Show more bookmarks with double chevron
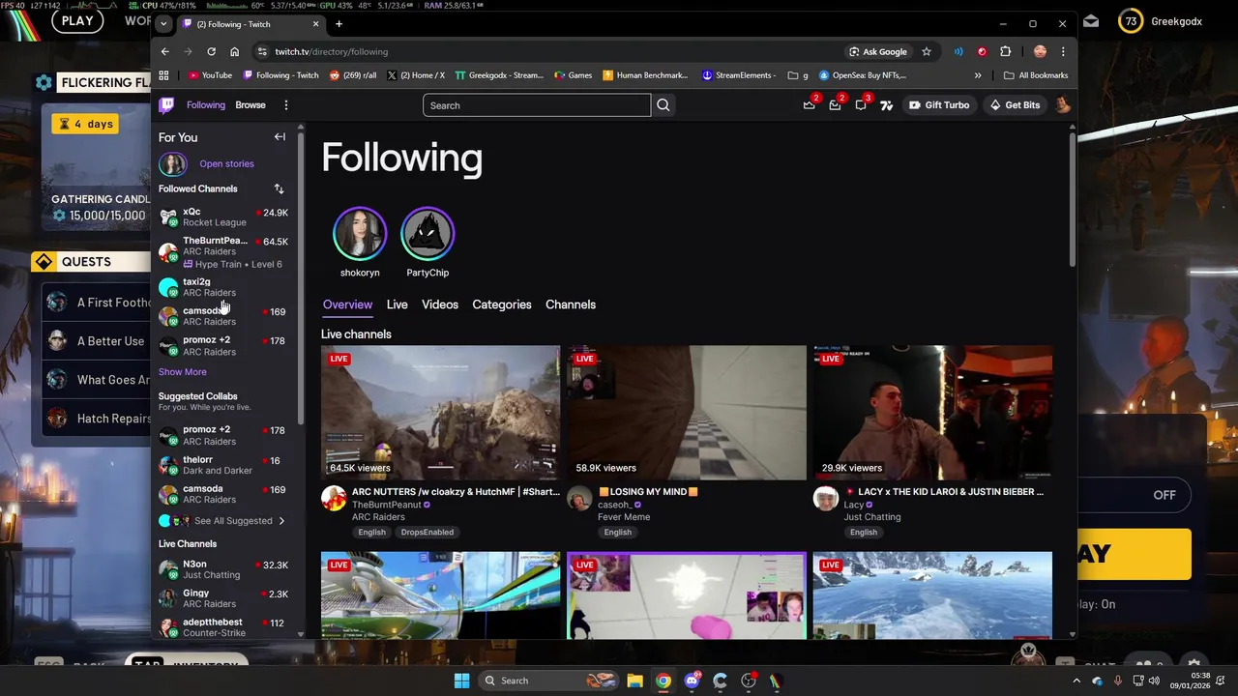 coord(978,75)
